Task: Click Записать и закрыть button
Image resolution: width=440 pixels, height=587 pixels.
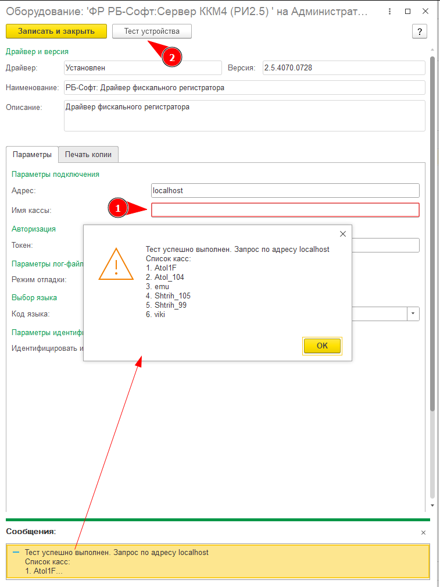Action: (56, 31)
